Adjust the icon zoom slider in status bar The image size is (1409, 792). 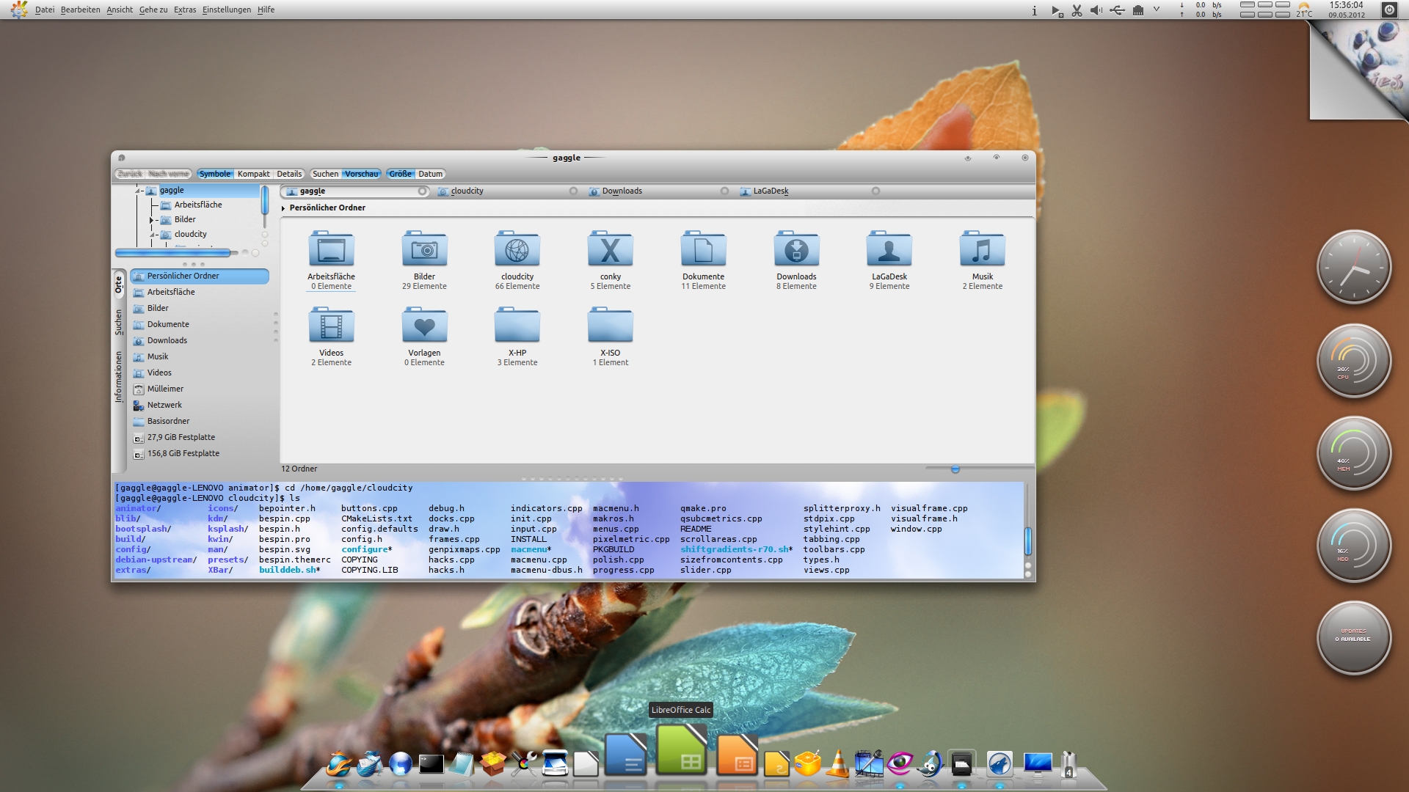click(x=955, y=469)
